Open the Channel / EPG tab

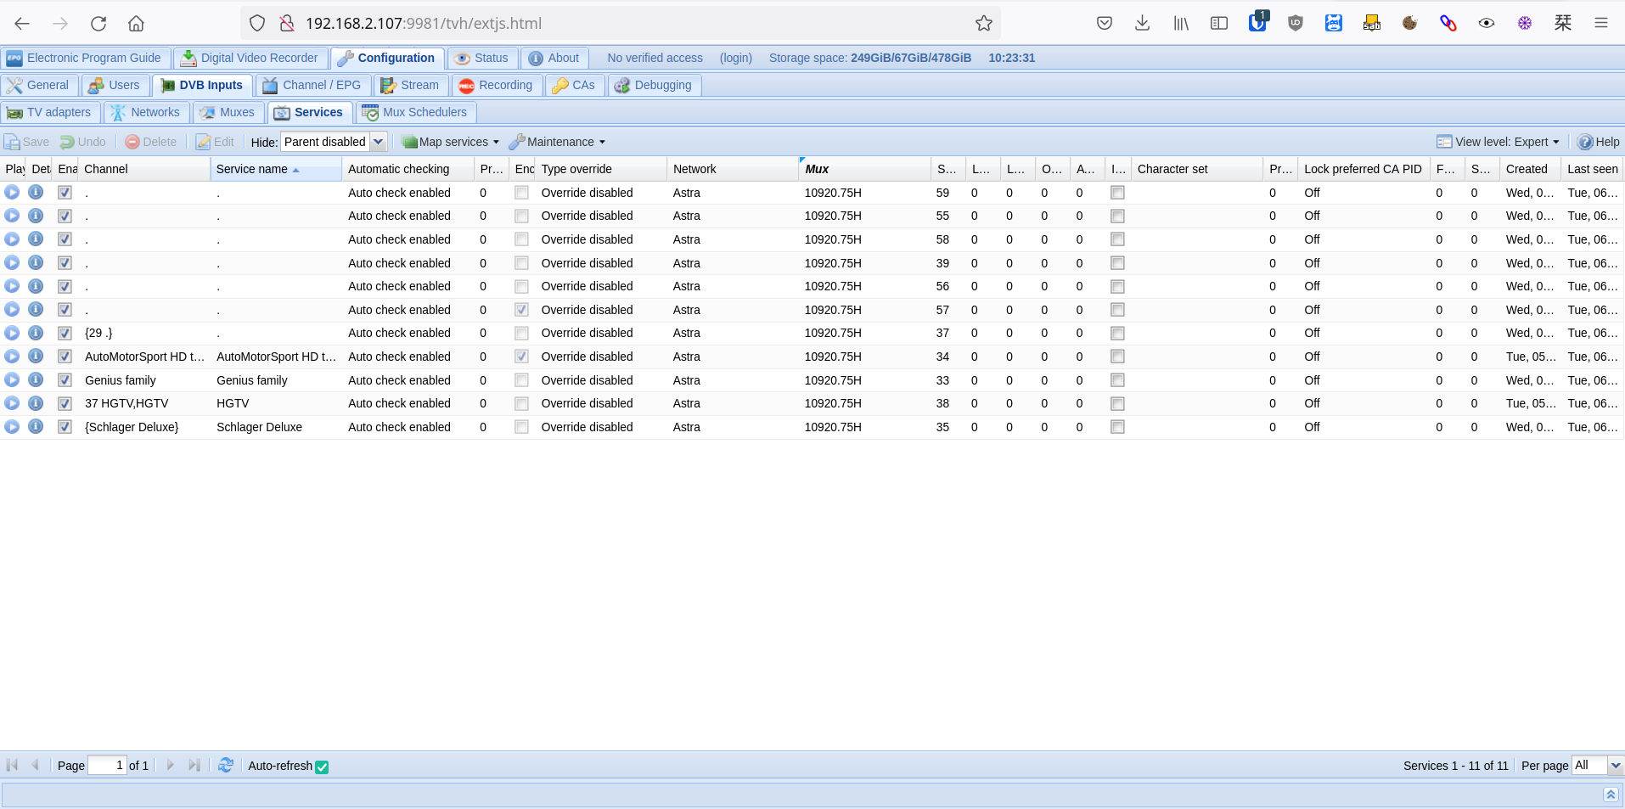[312, 85]
